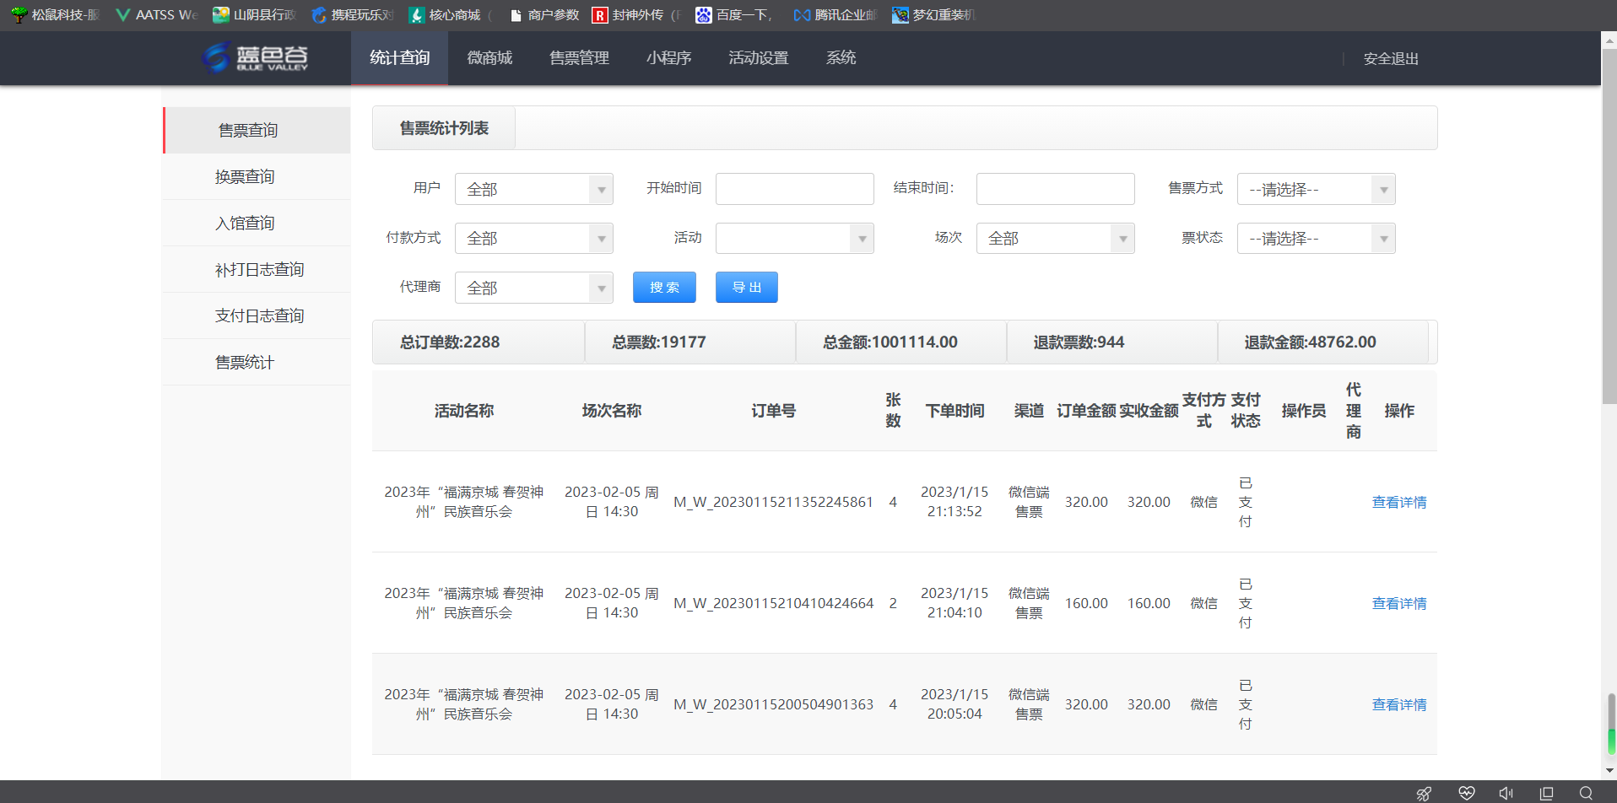Expand the 用户 dropdown

[533, 189]
